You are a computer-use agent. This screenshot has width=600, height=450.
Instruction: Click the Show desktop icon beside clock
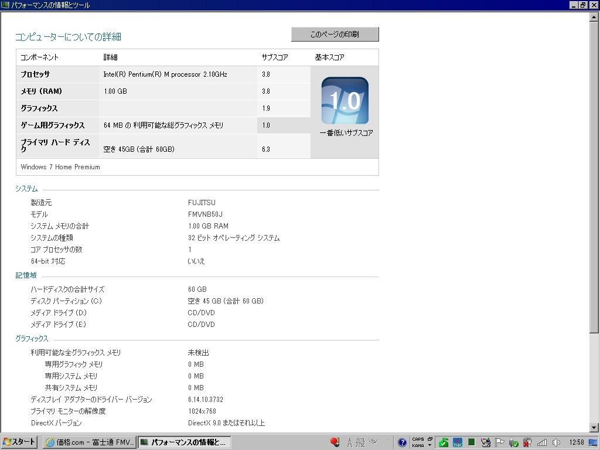pyautogui.click(x=594, y=443)
